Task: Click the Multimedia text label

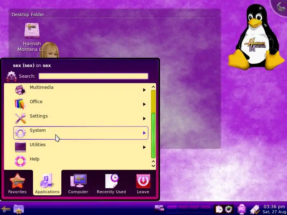Action: (x=42, y=87)
